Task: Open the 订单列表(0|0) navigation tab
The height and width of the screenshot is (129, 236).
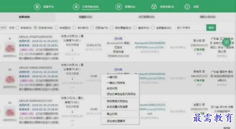Action: point(91,7)
